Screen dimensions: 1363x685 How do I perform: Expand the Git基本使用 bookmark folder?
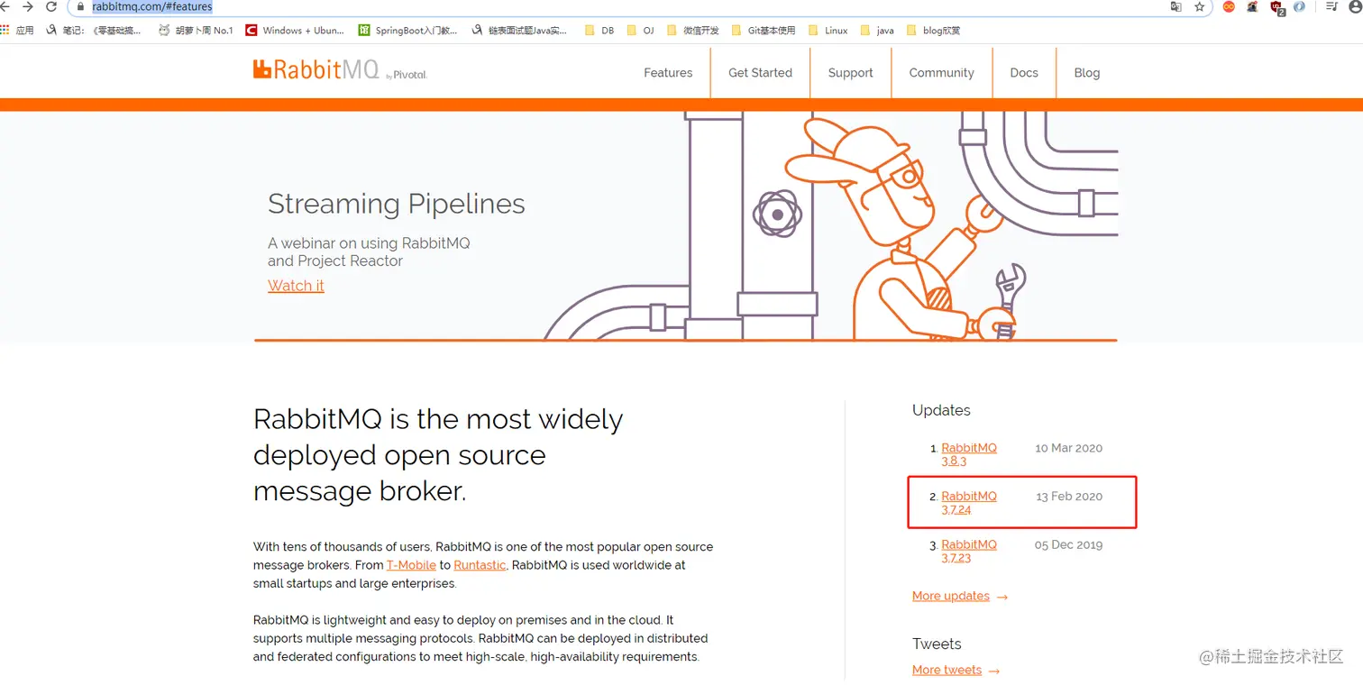(x=764, y=30)
